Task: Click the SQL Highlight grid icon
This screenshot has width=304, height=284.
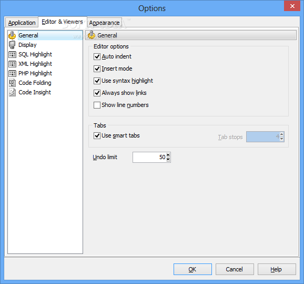Action: tap(12, 54)
